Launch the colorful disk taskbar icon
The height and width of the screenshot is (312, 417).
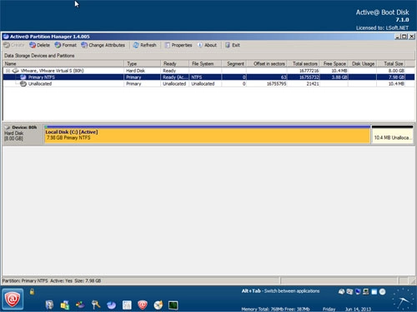coord(80,305)
